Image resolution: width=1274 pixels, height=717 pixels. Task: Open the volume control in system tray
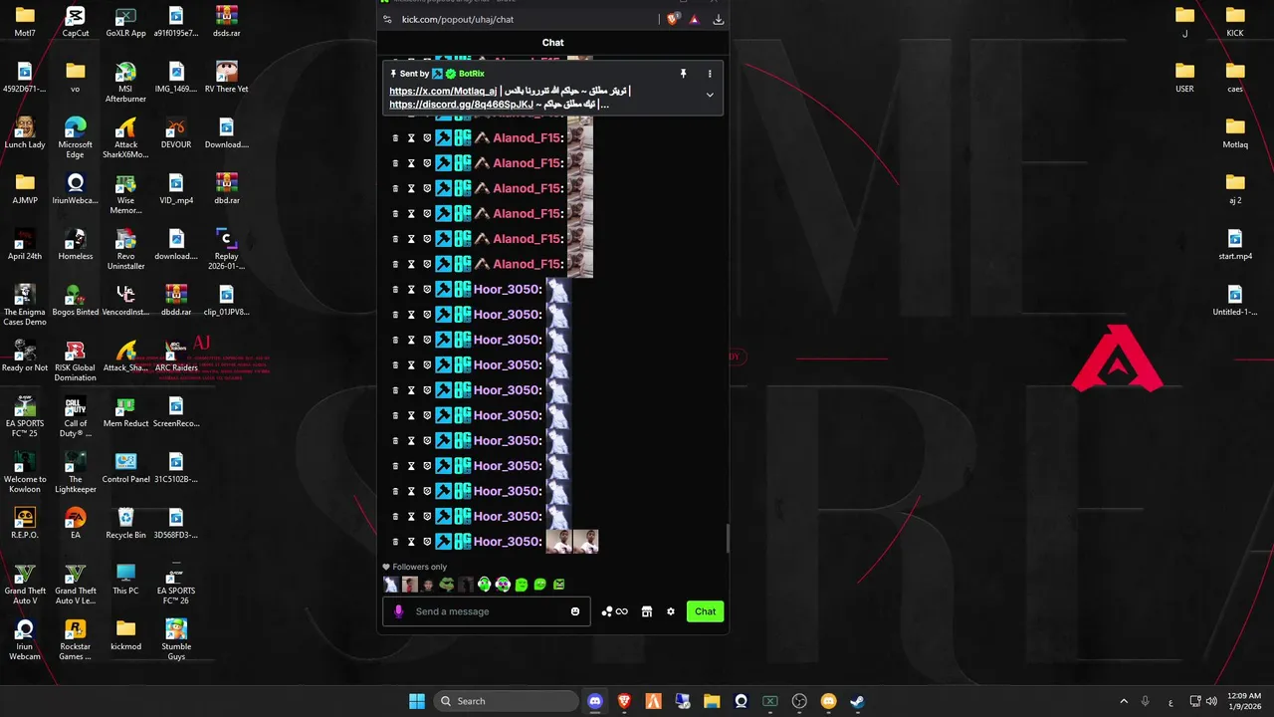tap(1211, 701)
